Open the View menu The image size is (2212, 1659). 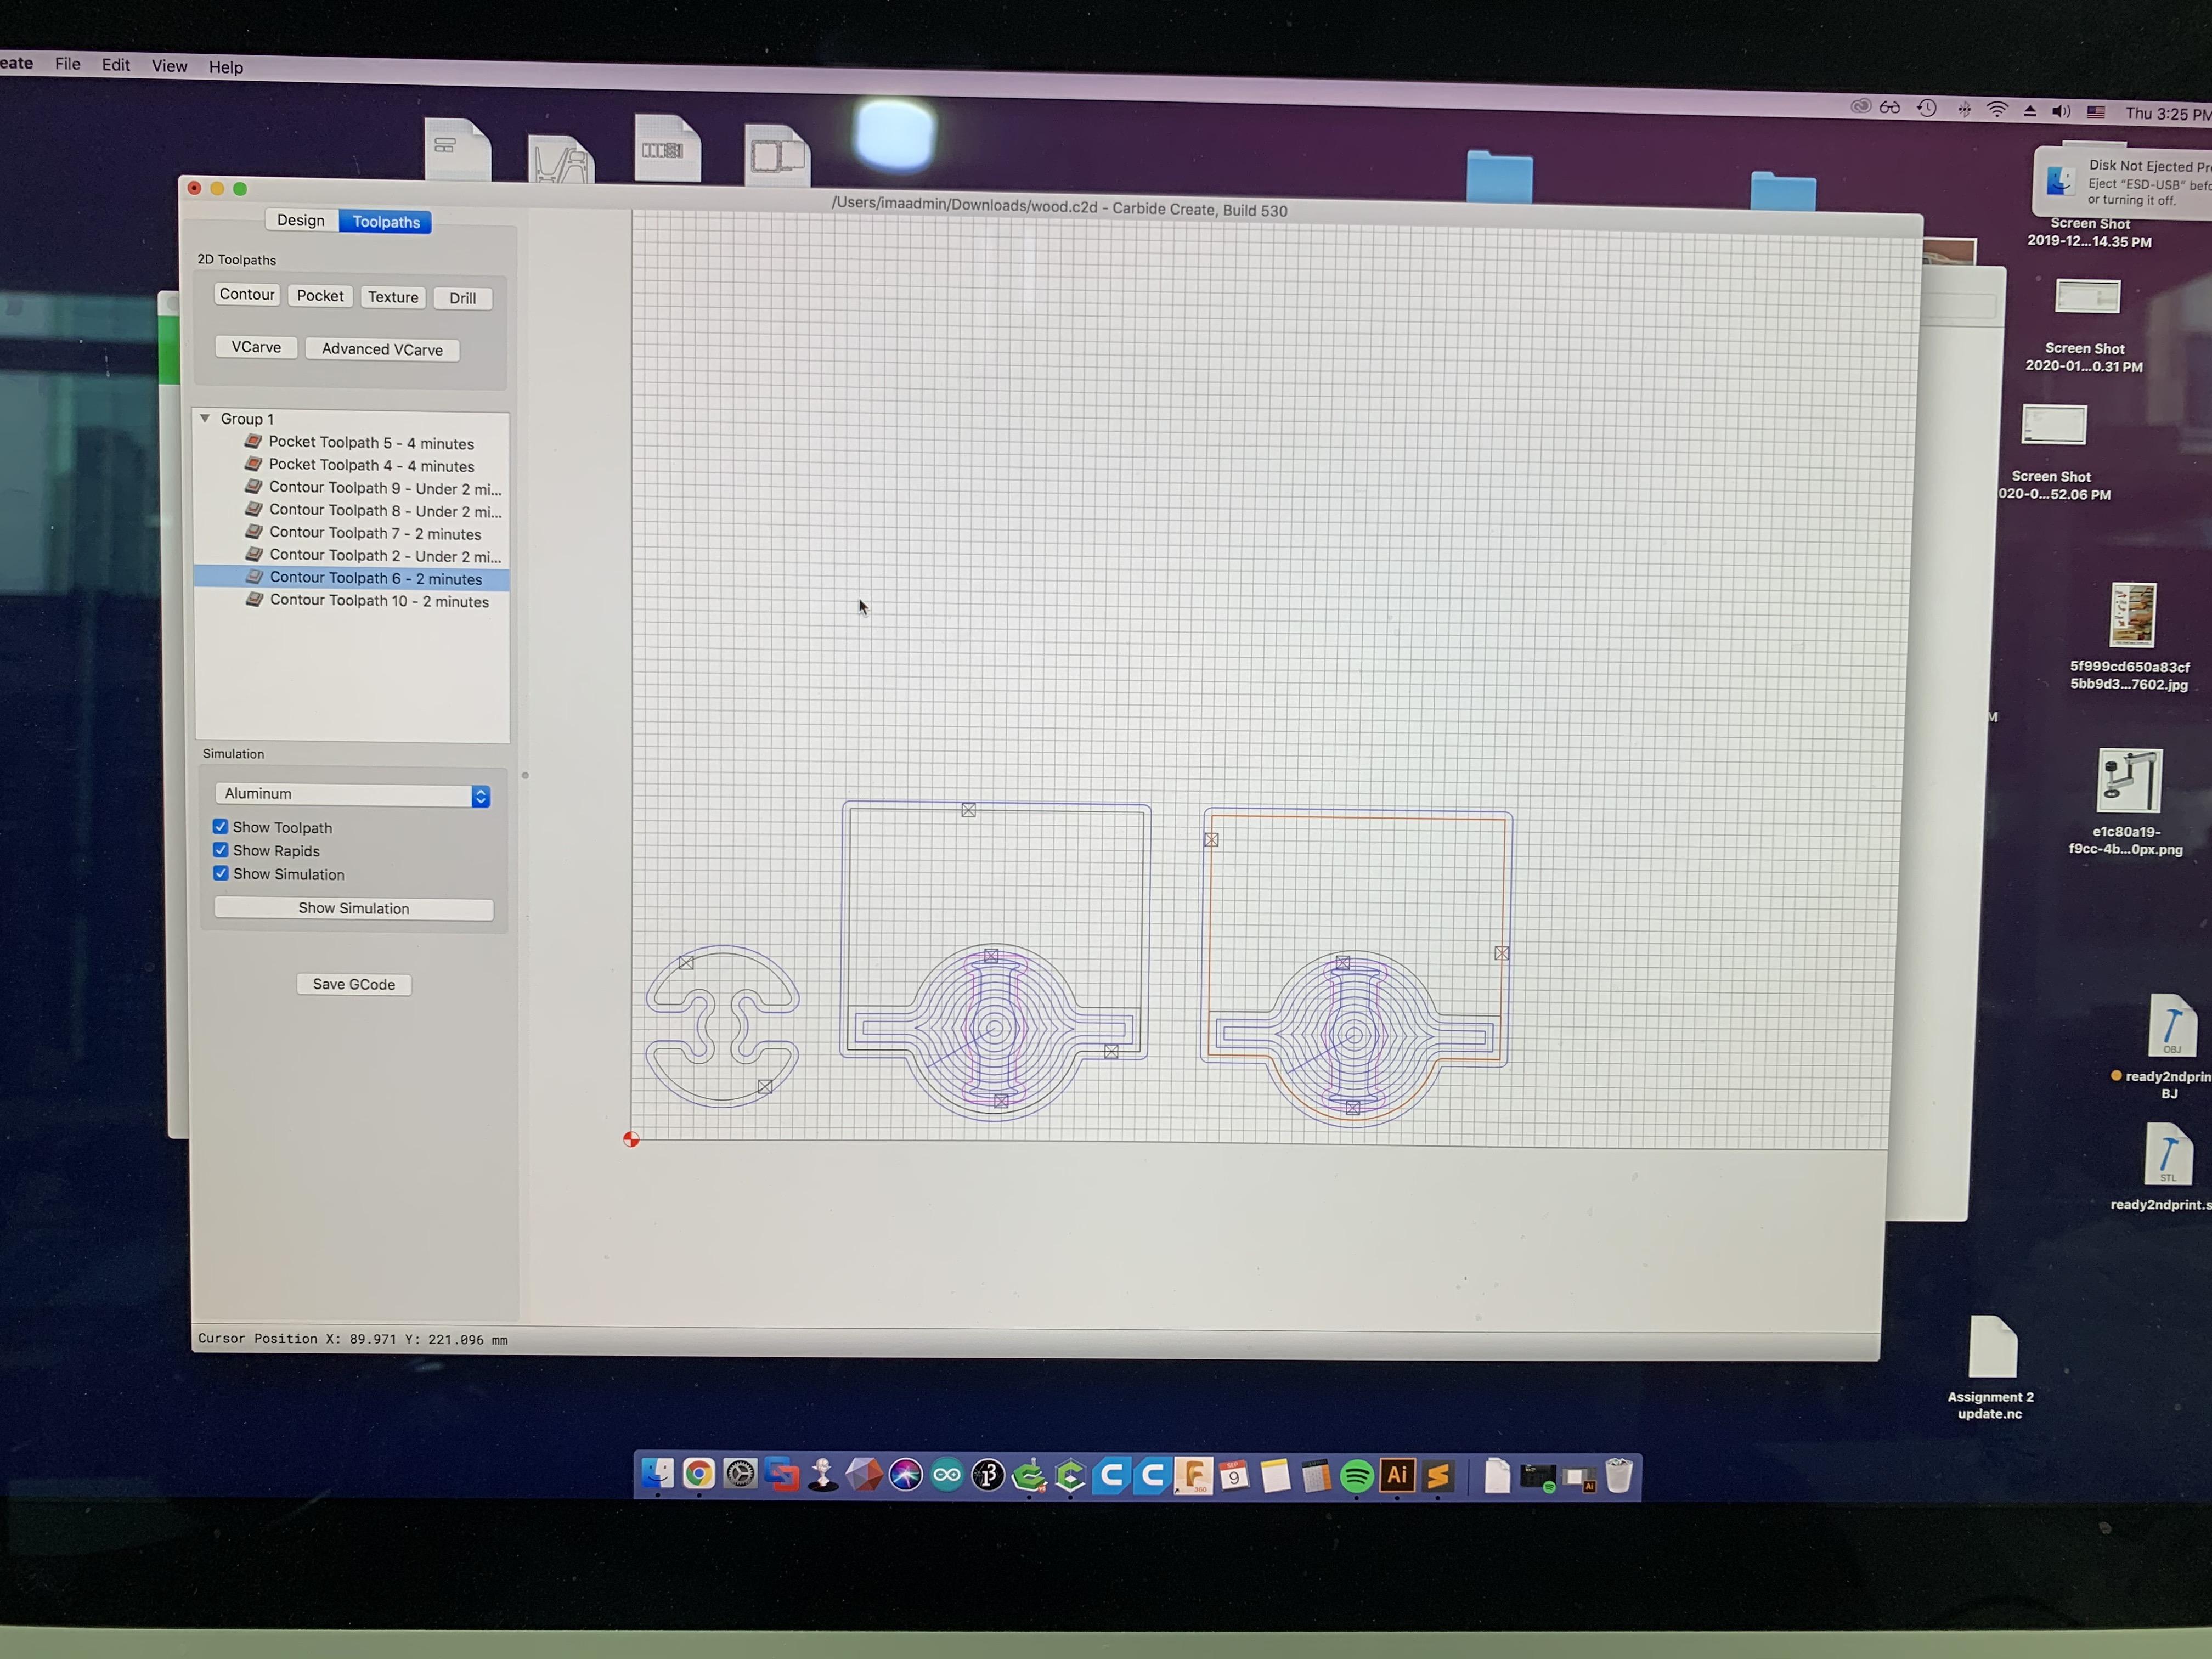(x=169, y=66)
